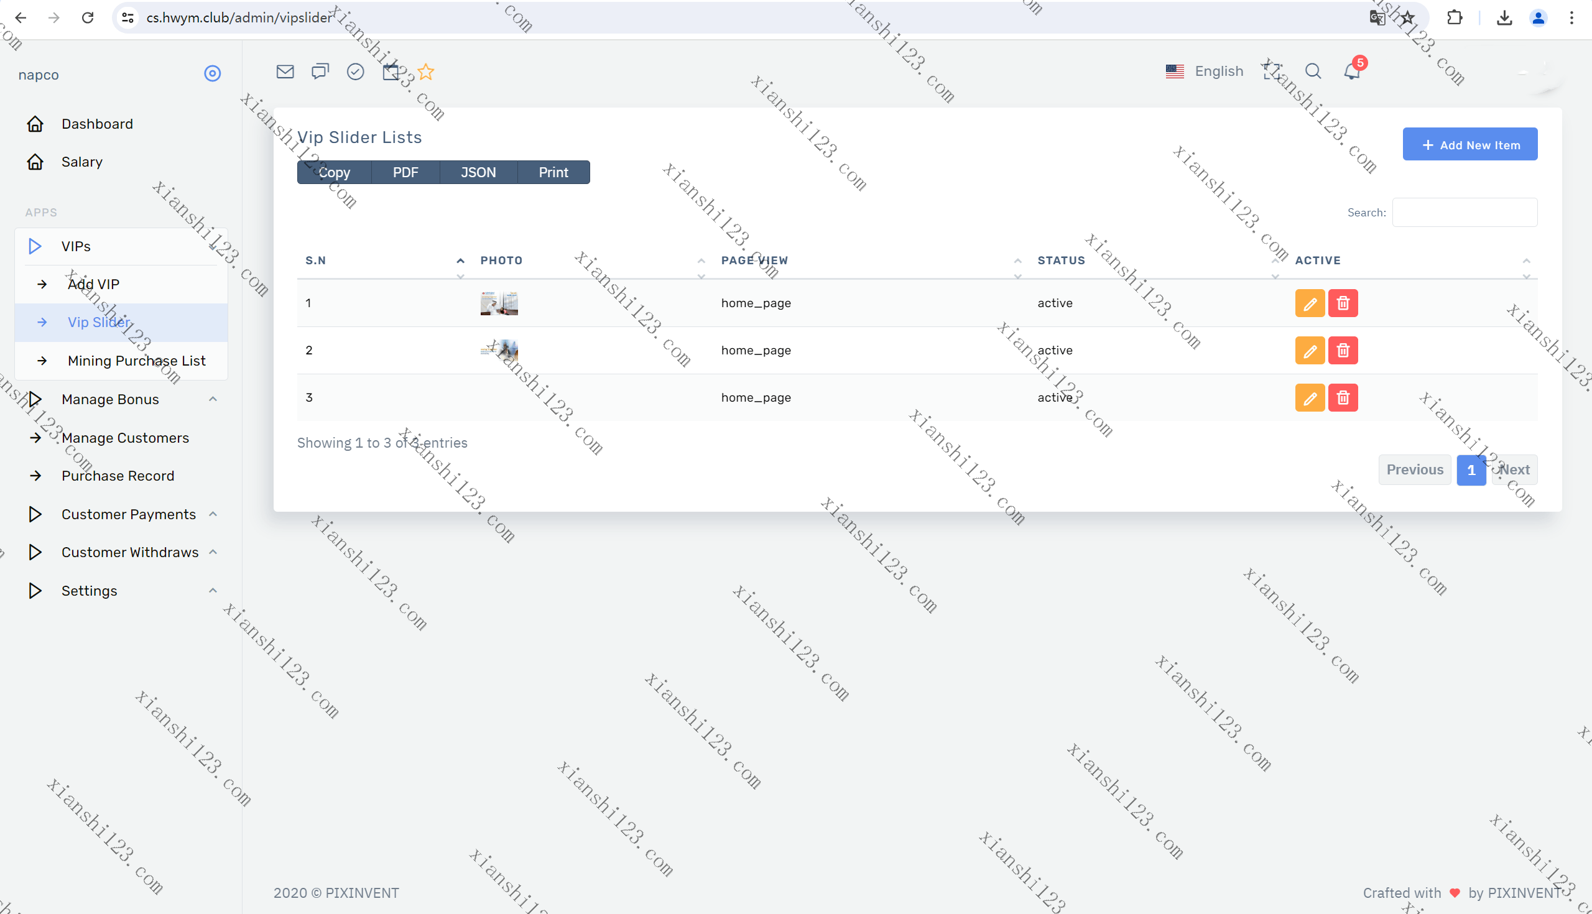Open Add VIP submenu item
Image resolution: width=1592 pixels, height=914 pixels.
121,284
